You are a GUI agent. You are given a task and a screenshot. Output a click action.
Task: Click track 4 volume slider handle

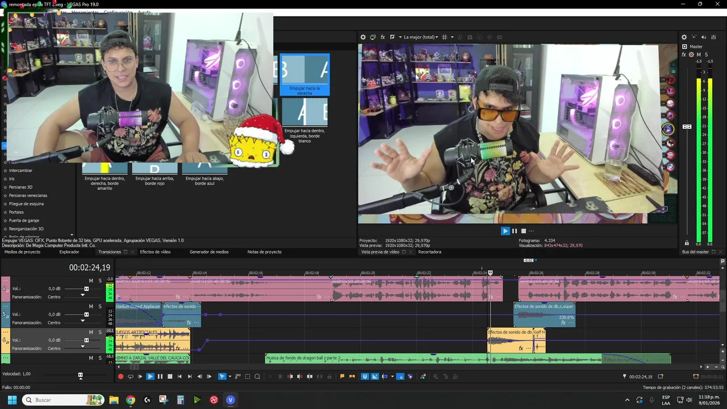[86, 289]
